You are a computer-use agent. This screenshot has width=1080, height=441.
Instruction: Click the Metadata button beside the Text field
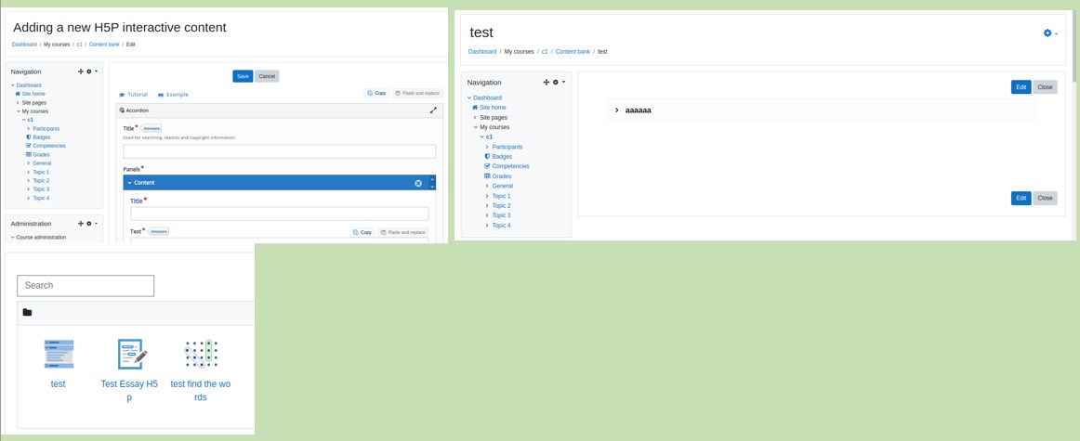(x=159, y=231)
